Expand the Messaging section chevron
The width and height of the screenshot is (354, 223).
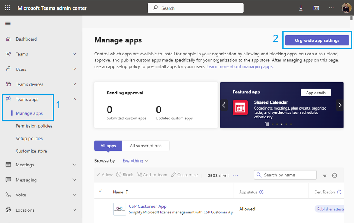coord(74,180)
